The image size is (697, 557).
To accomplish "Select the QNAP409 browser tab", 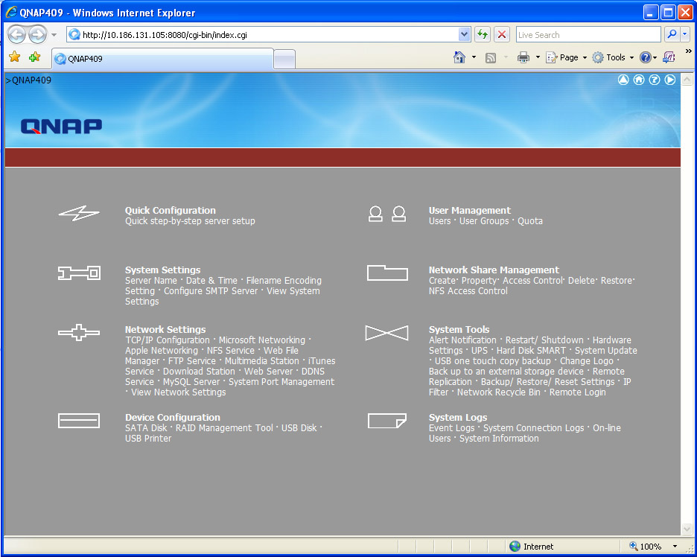I will (162, 59).
